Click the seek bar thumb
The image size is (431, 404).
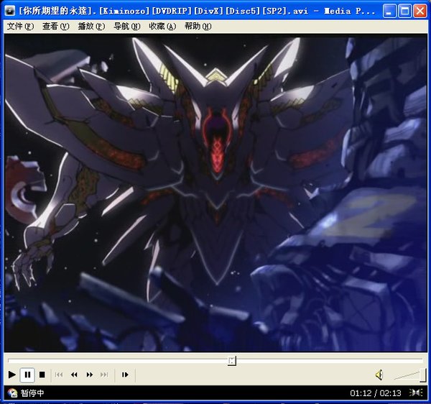[x=231, y=360]
